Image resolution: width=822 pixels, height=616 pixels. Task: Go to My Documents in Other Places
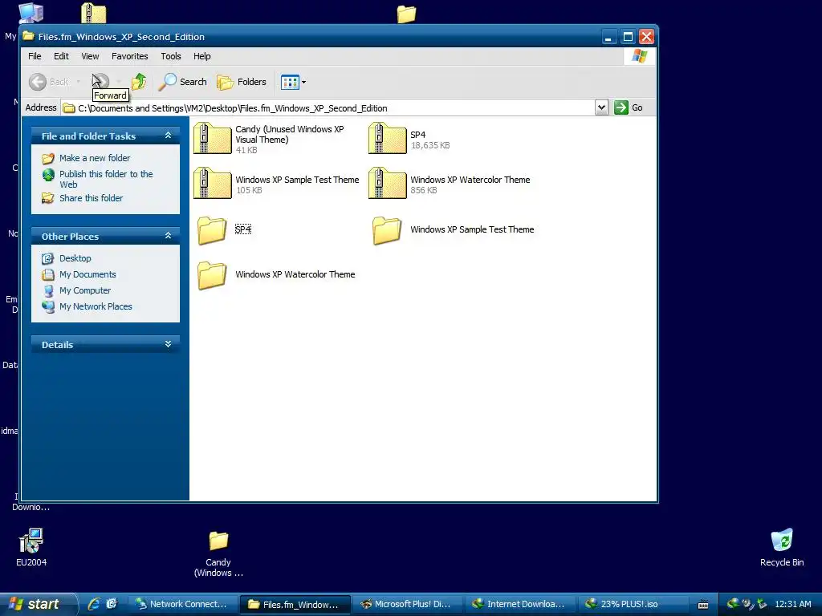87,274
